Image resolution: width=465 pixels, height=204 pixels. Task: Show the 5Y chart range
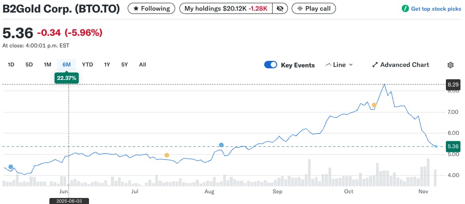click(124, 65)
